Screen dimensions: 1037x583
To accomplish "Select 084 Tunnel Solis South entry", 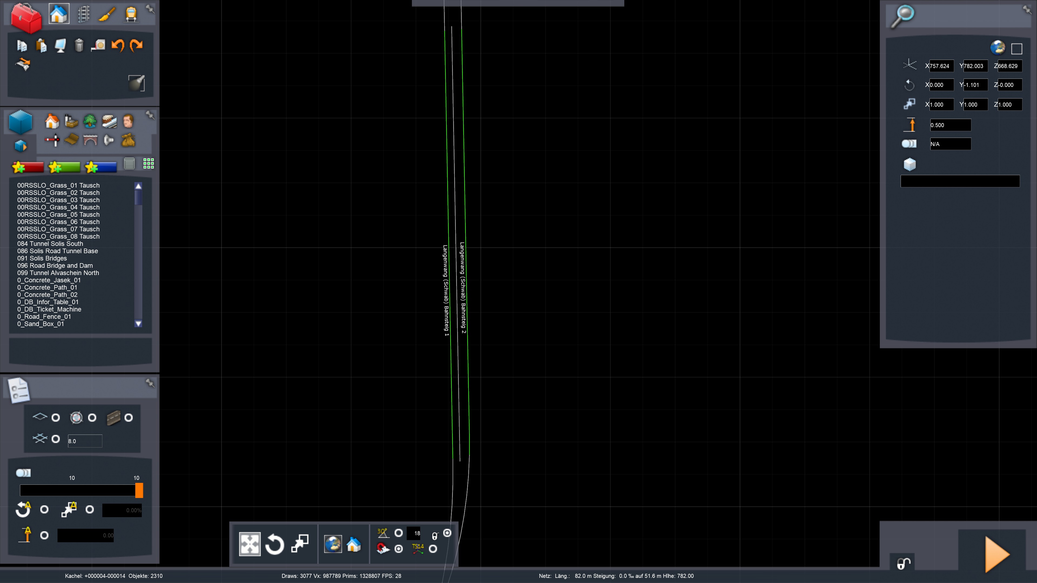I will point(50,243).
